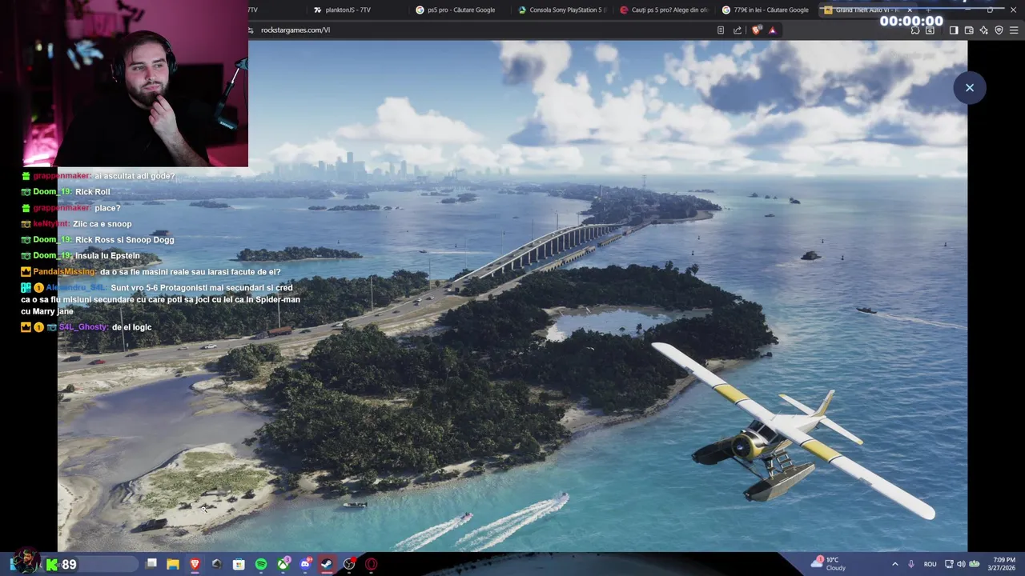The height and width of the screenshot is (576, 1025).
Task: Click the Brave VPN shield icon
Action: (x=999, y=30)
